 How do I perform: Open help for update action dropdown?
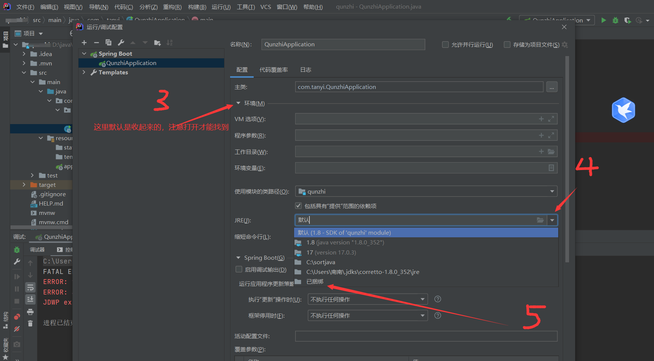(438, 299)
